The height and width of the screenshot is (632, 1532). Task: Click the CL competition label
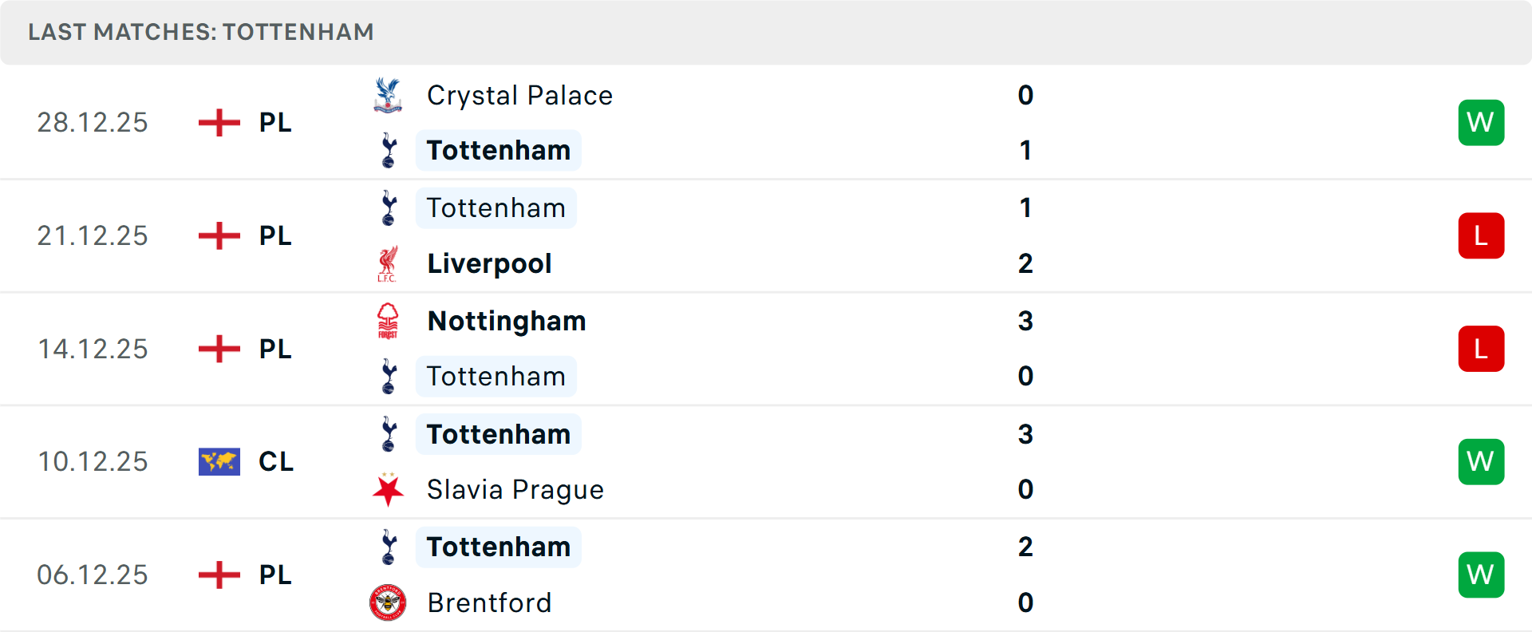(276, 461)
